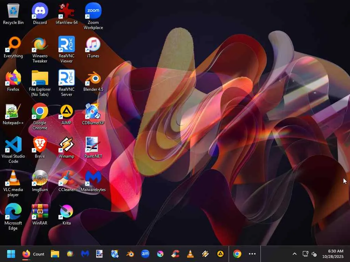The image size is (350, 262).
Task: Select the Zoom Workplace desktop shortcut
Action: pos(93,16)
